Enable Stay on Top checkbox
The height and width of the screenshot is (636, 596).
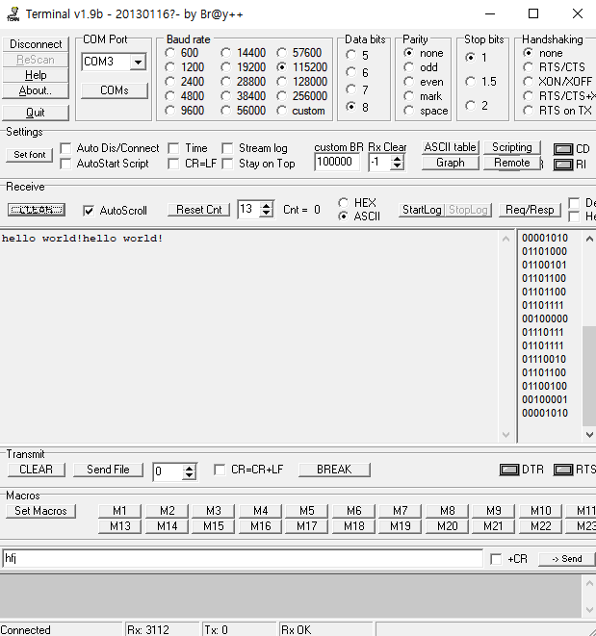point(227,164)
